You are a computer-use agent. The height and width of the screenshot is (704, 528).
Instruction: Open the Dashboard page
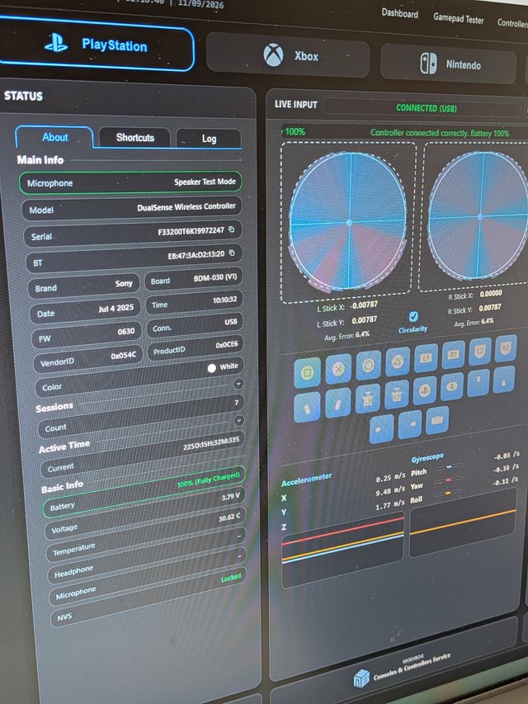coord(399,13)
